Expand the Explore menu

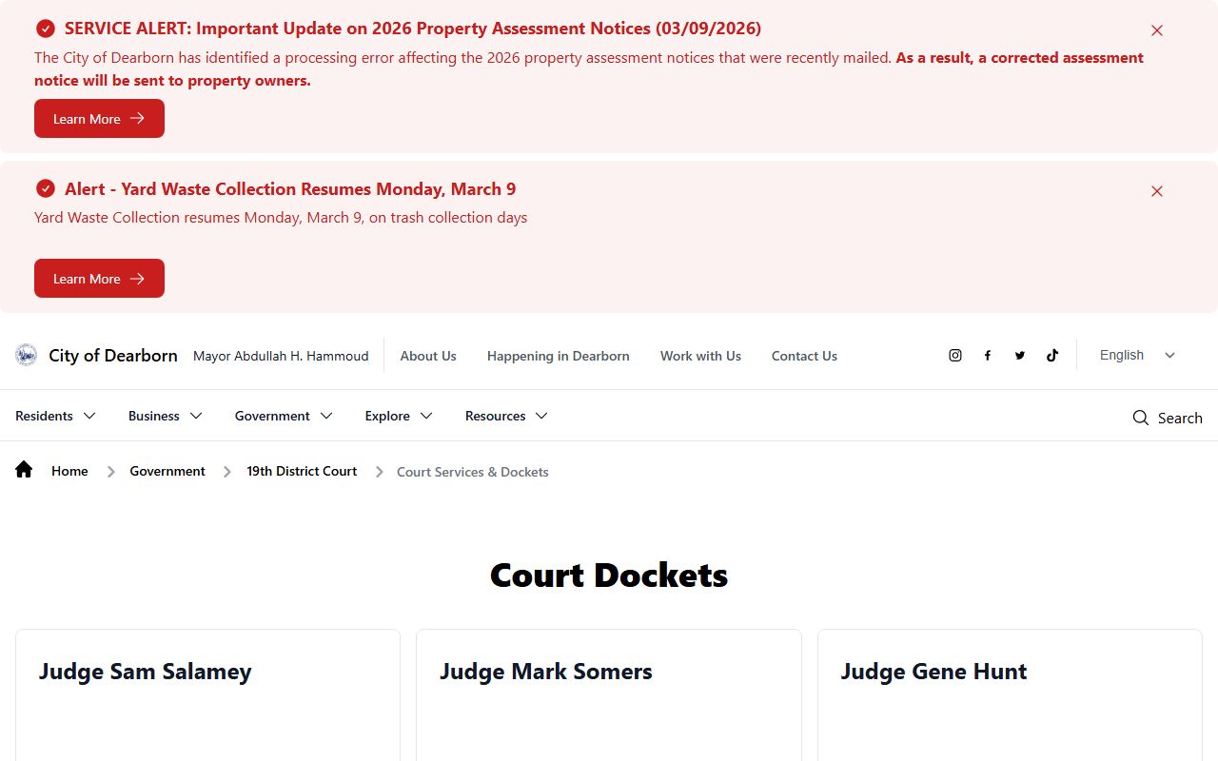click(x=400, y=416)
